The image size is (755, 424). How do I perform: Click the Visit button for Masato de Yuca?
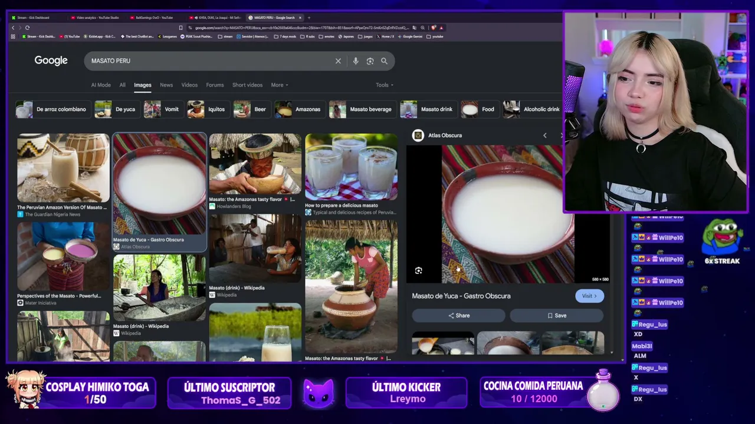click(x=589, y=296)
